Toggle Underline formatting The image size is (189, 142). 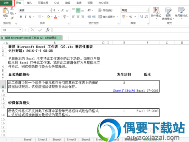coord(30,17)
